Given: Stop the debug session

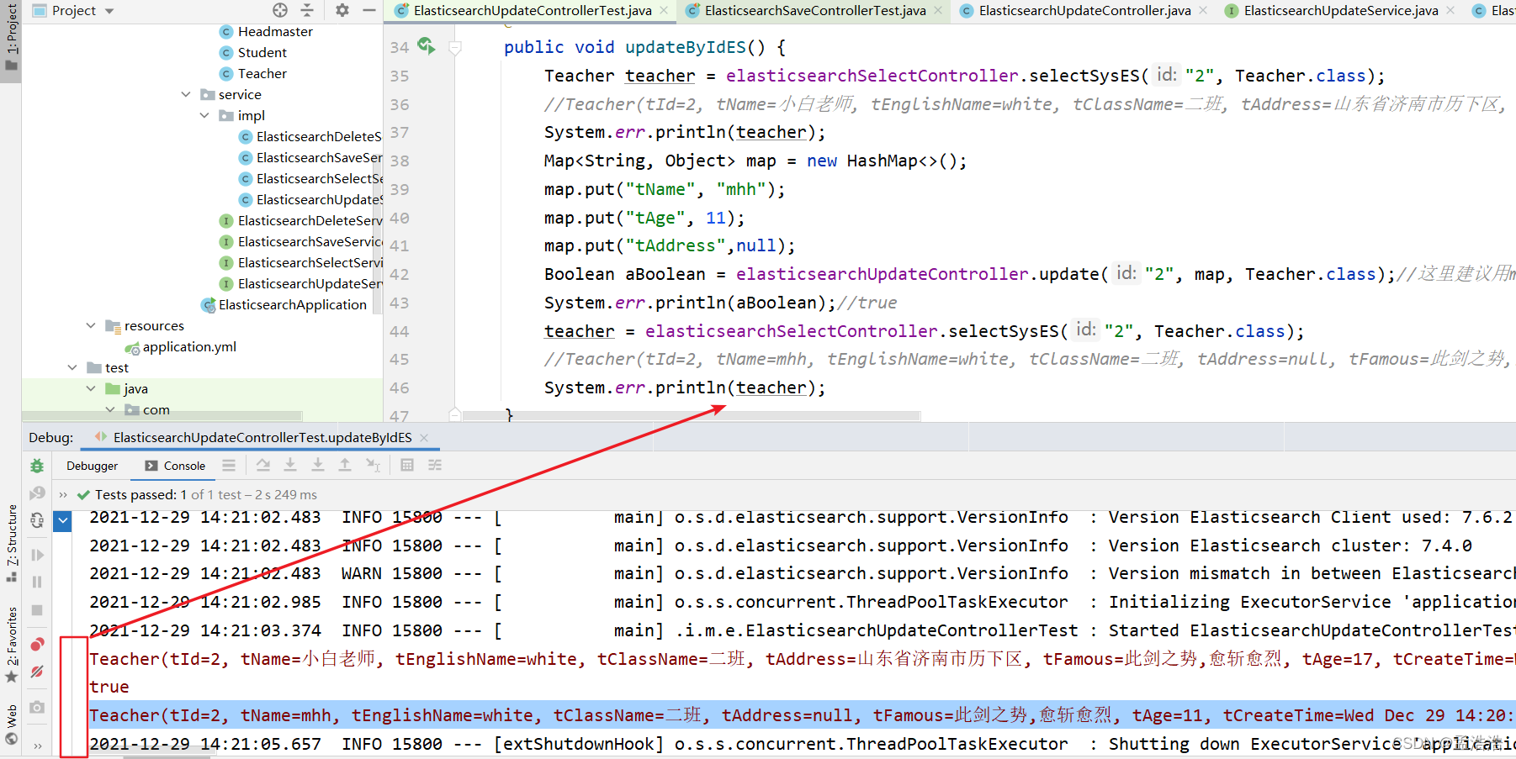Looking at the screenshot, I should tap(37, 610).
